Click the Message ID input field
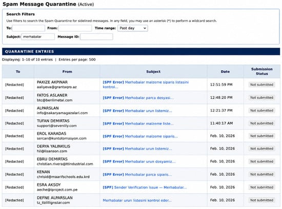The height and width of the screenshot is (209, 282). click(96, 37)
